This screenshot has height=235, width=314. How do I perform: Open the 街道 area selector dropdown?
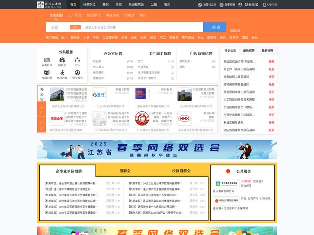(x=57, y=27)
